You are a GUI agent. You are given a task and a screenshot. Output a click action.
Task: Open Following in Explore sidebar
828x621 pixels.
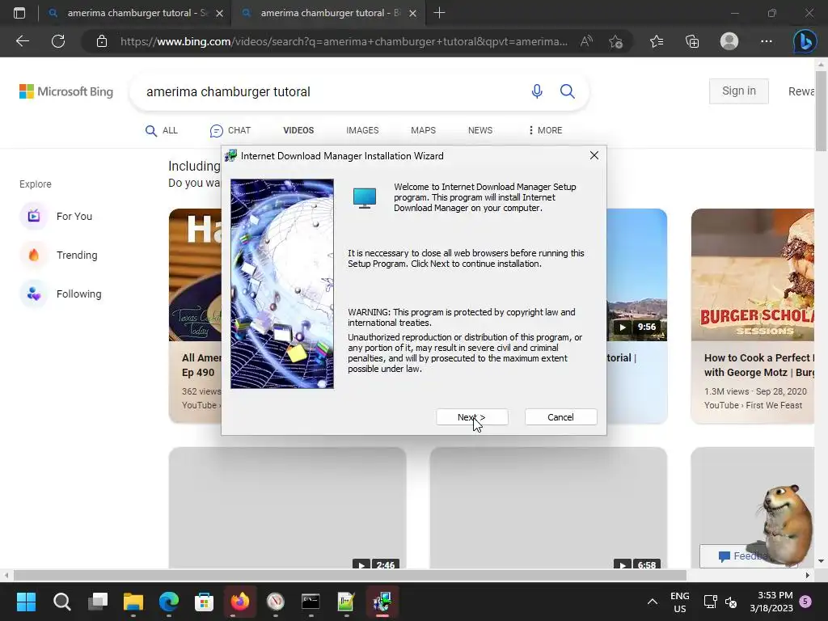click(x=61, y=294)
